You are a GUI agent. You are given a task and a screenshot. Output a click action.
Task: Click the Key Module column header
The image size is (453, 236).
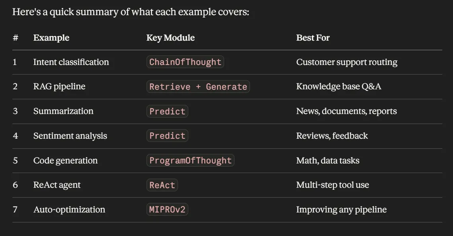coord(170,37)
